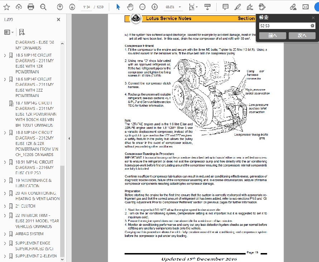
Task: Open bookmark options list dropdown
Action: pyautogui.click(x=9, y=32)
